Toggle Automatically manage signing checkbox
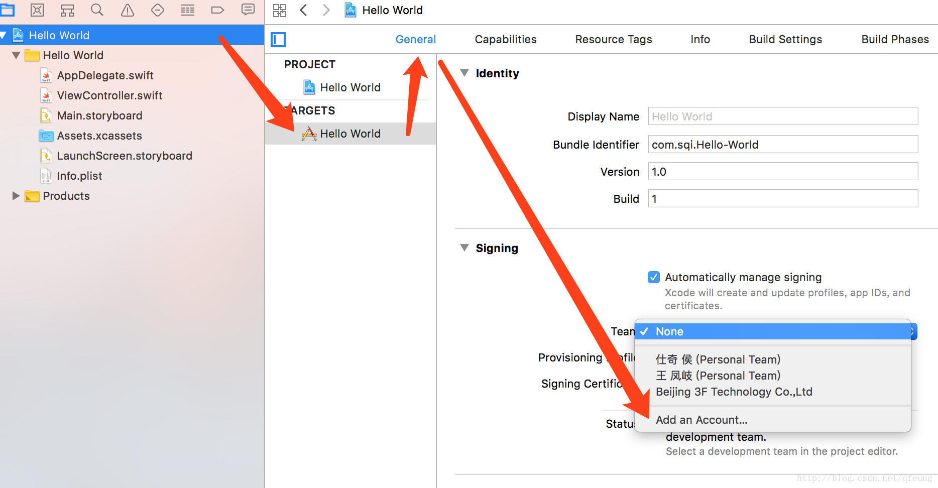The width and height of the screenshot is (938, 488). click(x=654, y=277)
